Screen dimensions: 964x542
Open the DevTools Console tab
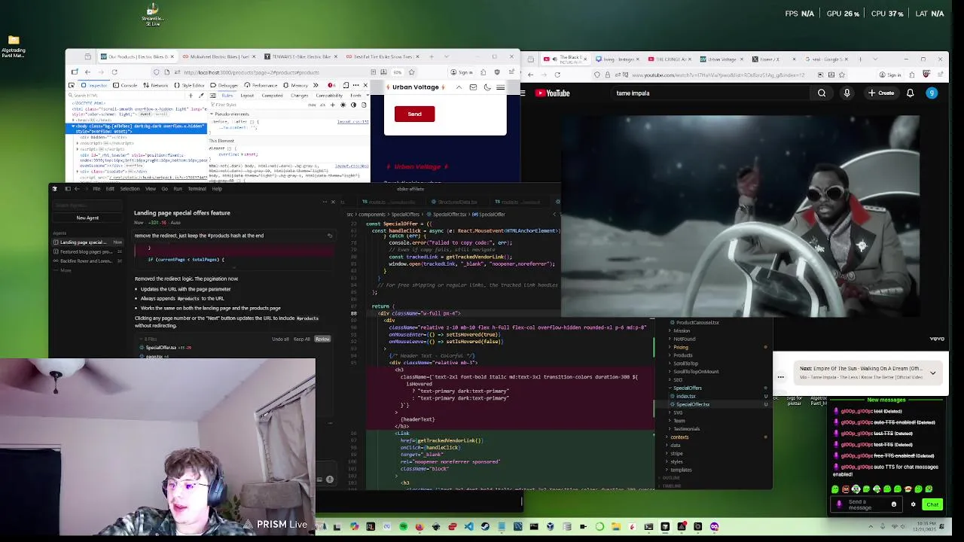point(127,85)
